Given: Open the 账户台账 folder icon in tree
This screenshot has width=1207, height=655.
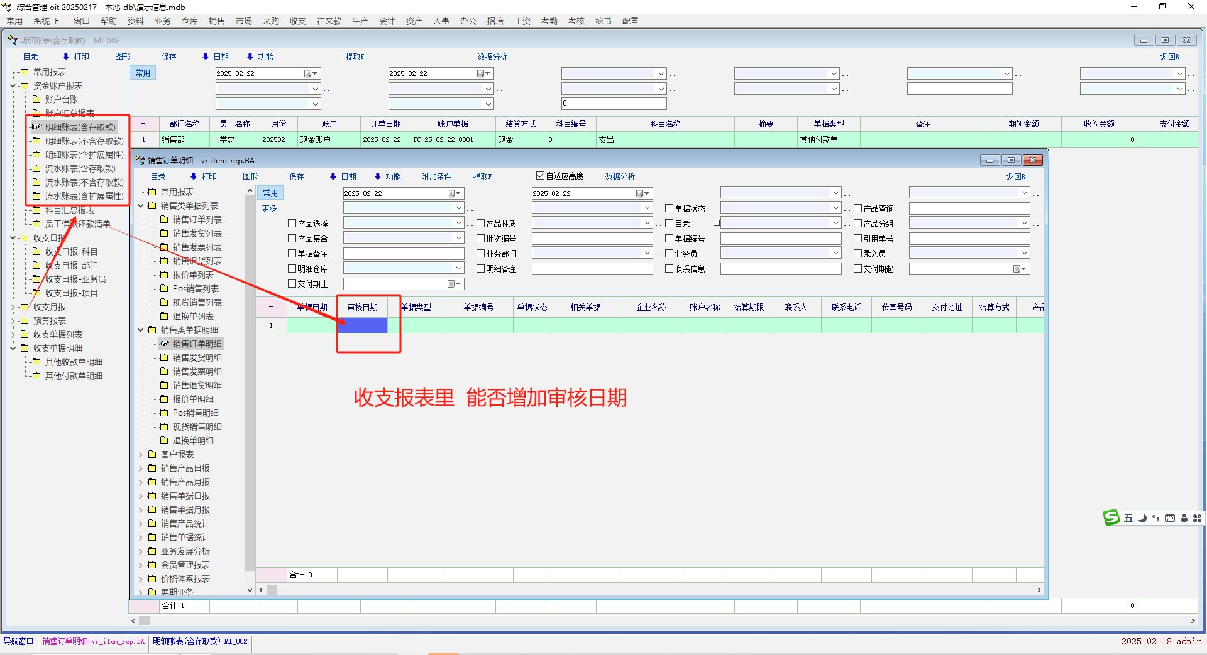Looking at the screenshot, I should pos(36,99).
